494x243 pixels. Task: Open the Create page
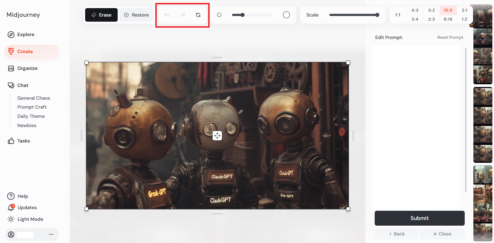point(32,51)
